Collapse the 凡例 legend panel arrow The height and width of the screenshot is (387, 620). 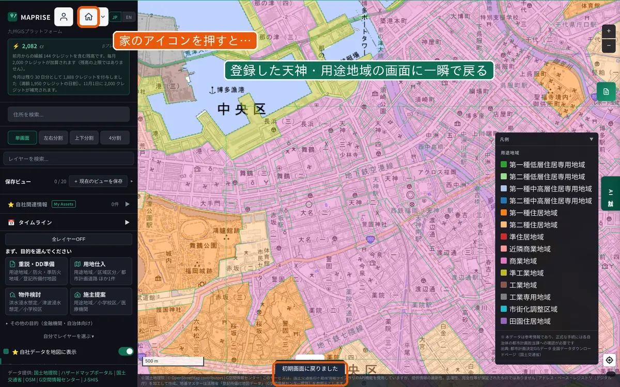tap(592, 139)
